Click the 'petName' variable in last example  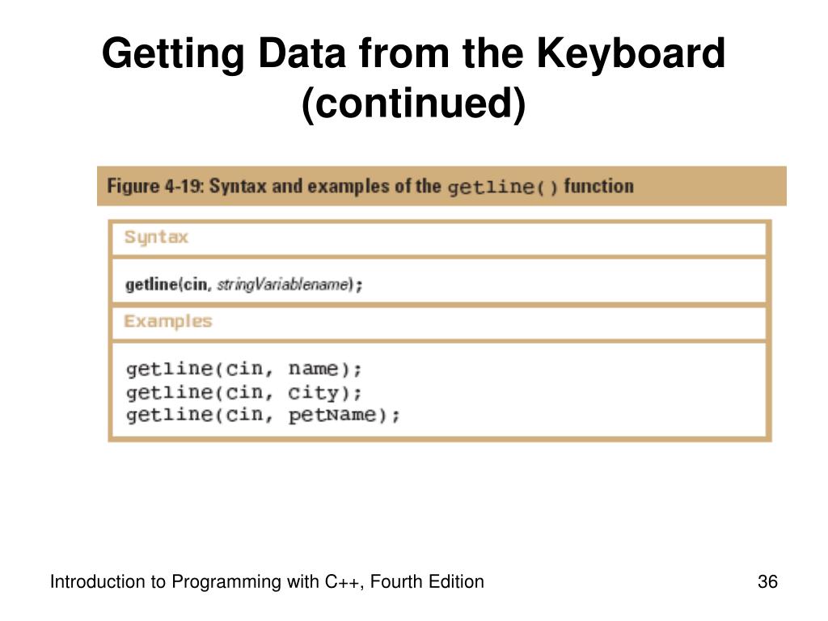332,415
